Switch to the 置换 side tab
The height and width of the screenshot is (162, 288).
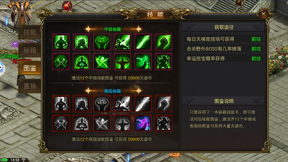tap(30, 86)
